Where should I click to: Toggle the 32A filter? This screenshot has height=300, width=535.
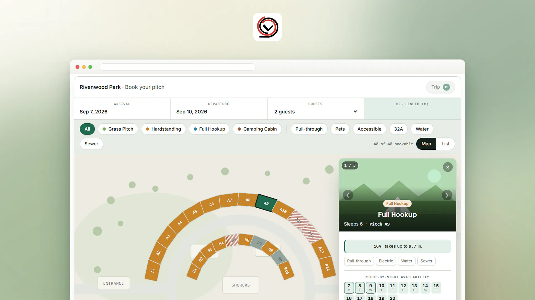[398, 129]
